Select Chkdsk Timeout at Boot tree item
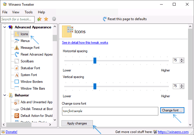 tap(37, 109)
